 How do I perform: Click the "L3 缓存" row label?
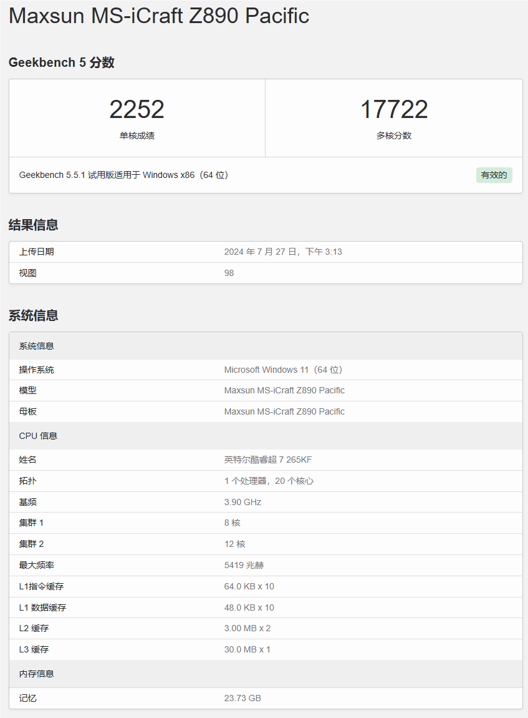[34, 649]
